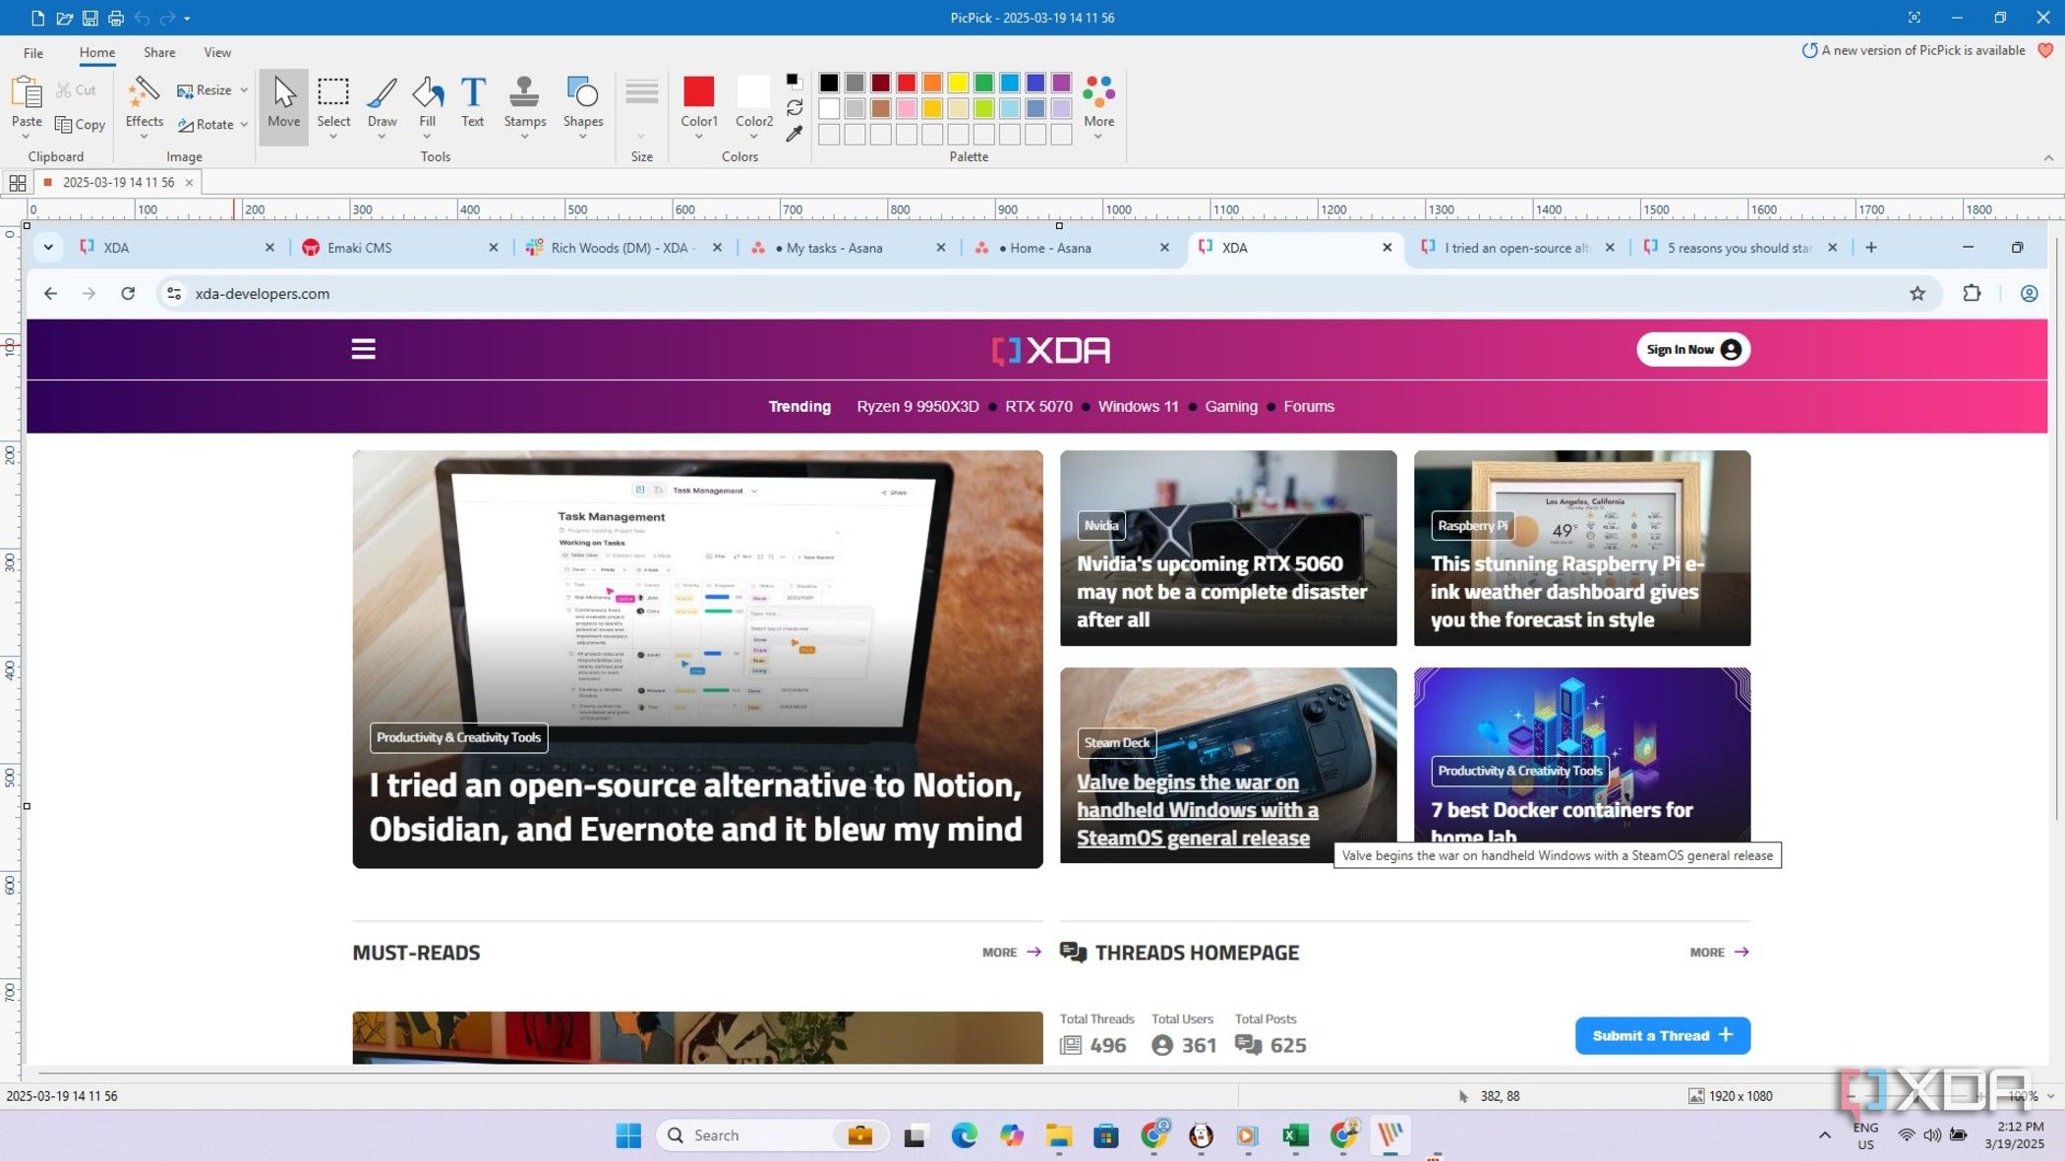Click the Save icon in title bar

pyautogui.click(x=89, y=18)
